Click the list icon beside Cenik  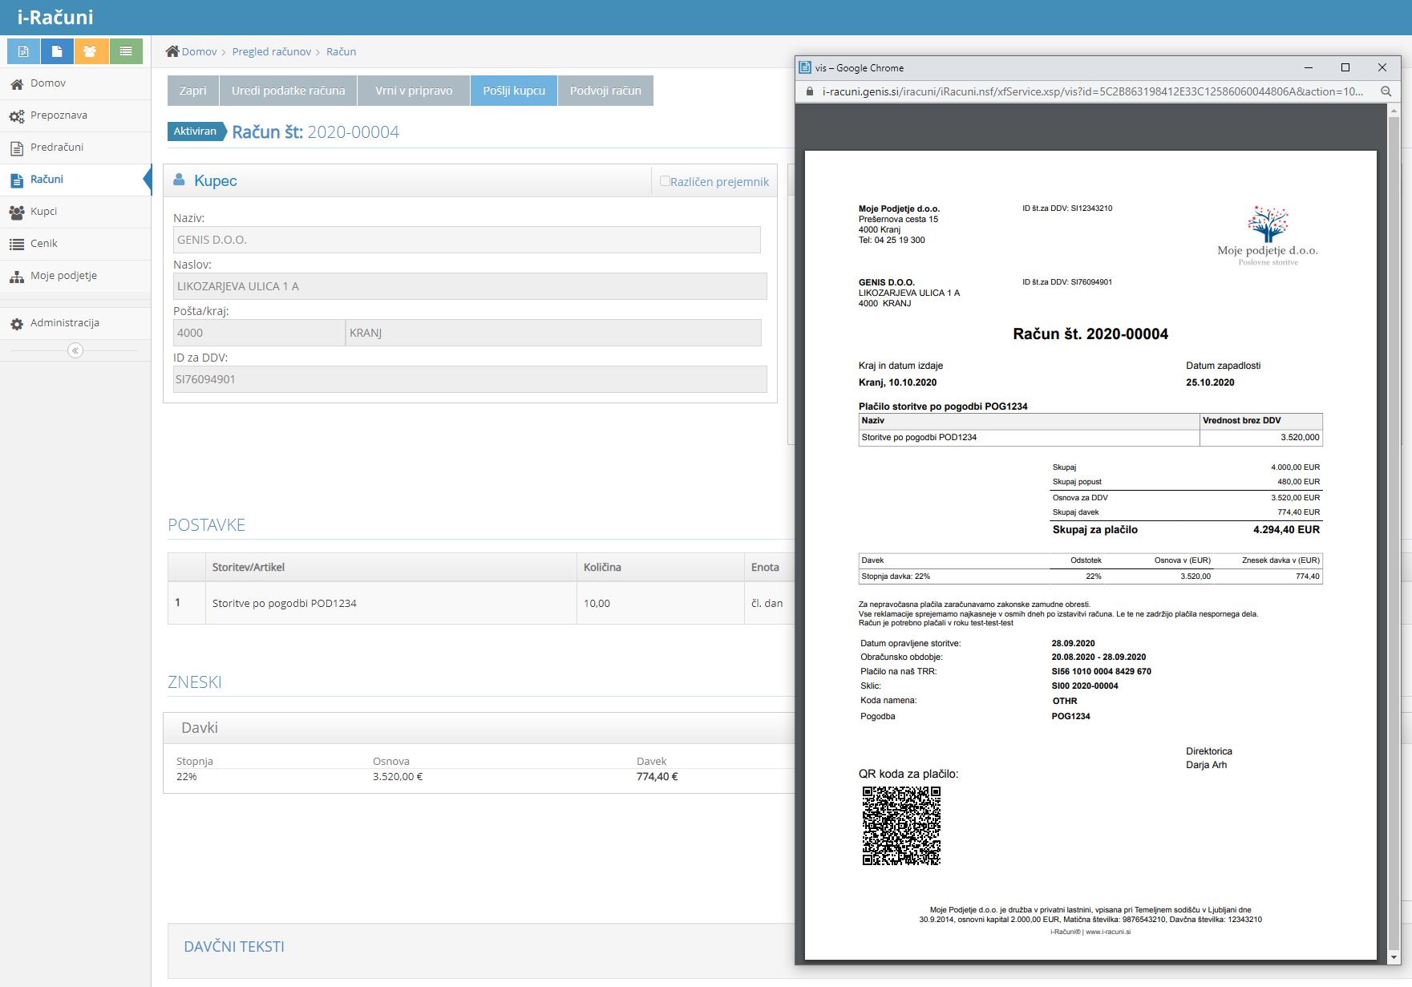[17, 245]
